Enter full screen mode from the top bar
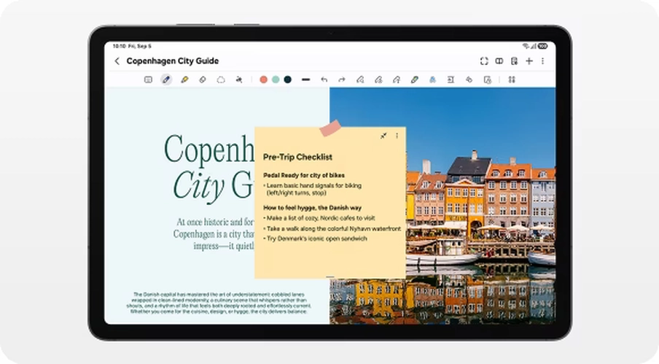 point(484,61)
